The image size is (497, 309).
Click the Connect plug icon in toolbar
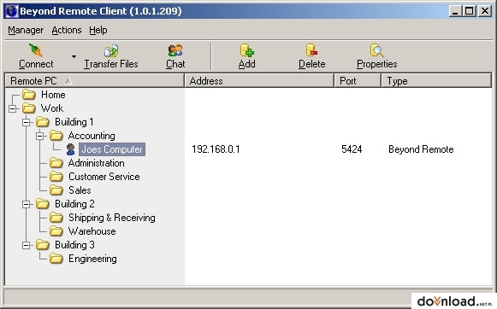36,50
